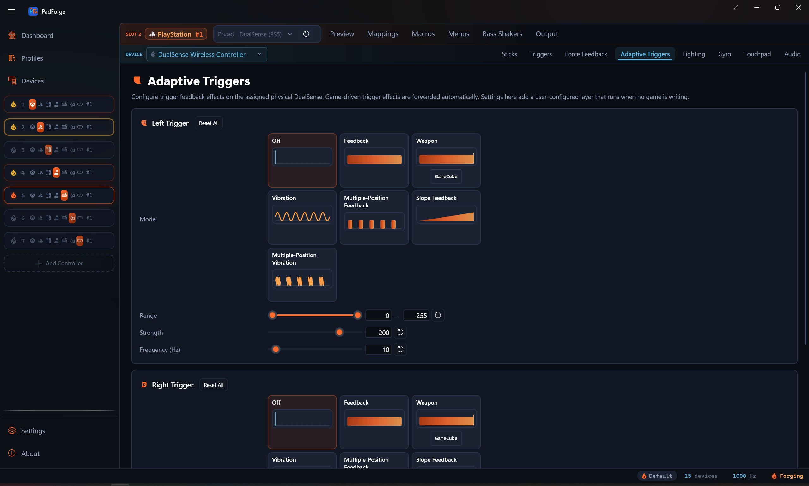Click the Add Controller button
The height and width of the screenshot is (486, 809).
tap(59, 263)
